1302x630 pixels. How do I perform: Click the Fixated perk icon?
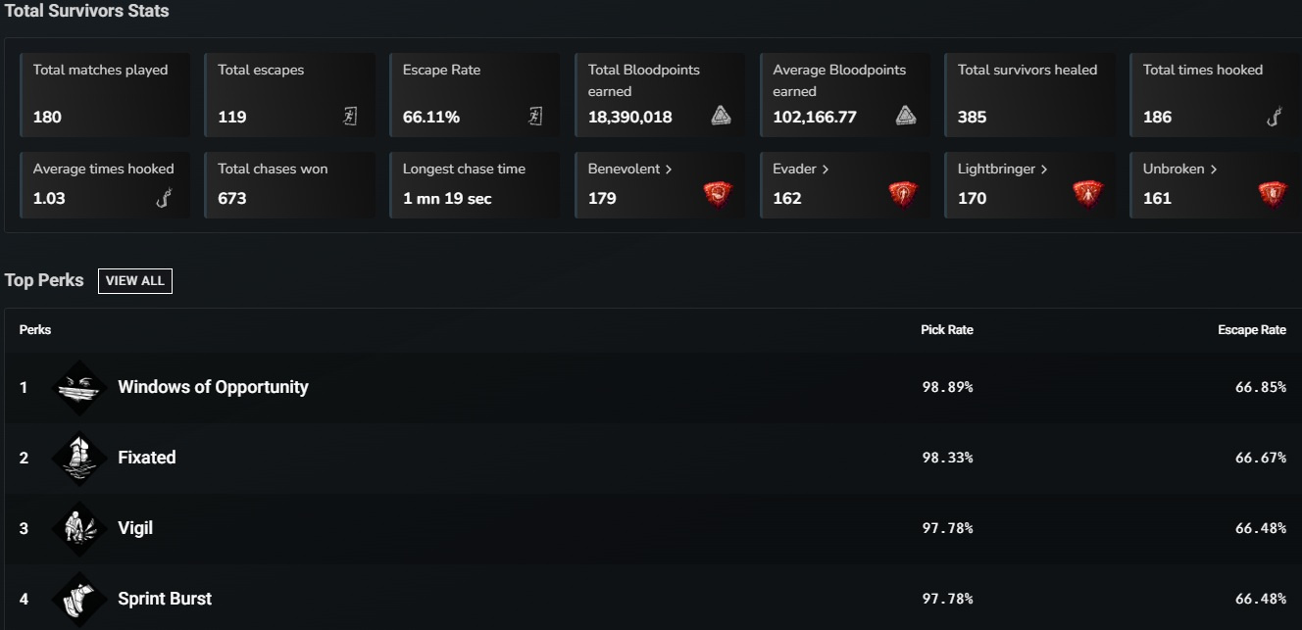tap(78, 458)
